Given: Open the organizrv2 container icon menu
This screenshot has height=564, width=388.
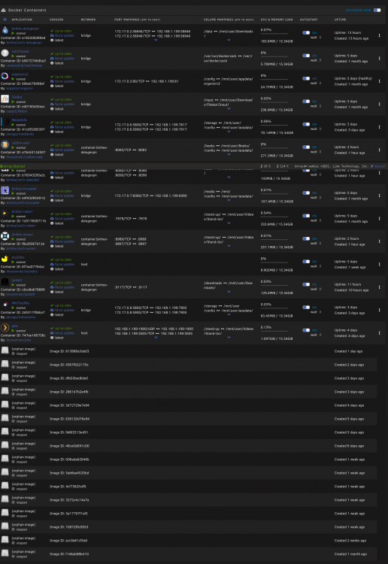Looking at the screenshot, I should click(x=5, y=76).
